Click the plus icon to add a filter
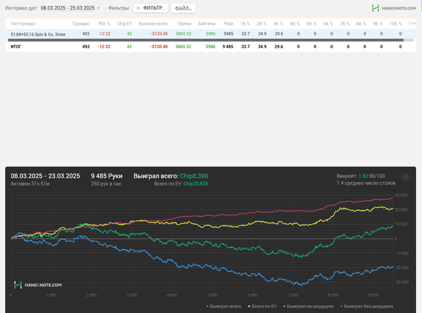This screenshot has width=422, height=313. (x=138, y=8)
